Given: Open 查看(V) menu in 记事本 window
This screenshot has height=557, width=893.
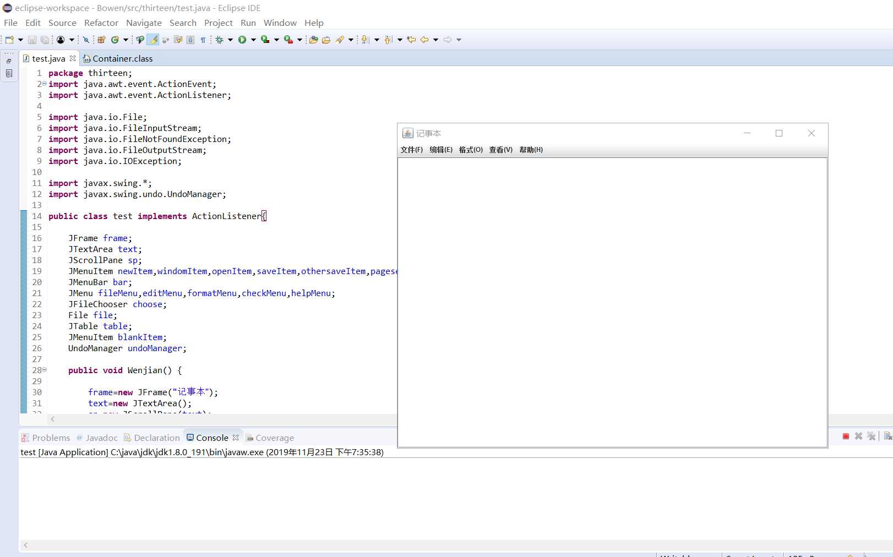Looking at the screenshot, I should point(501,150).
